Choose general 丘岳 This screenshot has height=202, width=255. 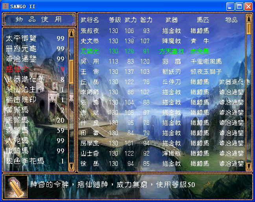pyautogui.click(x=90, y=82)
